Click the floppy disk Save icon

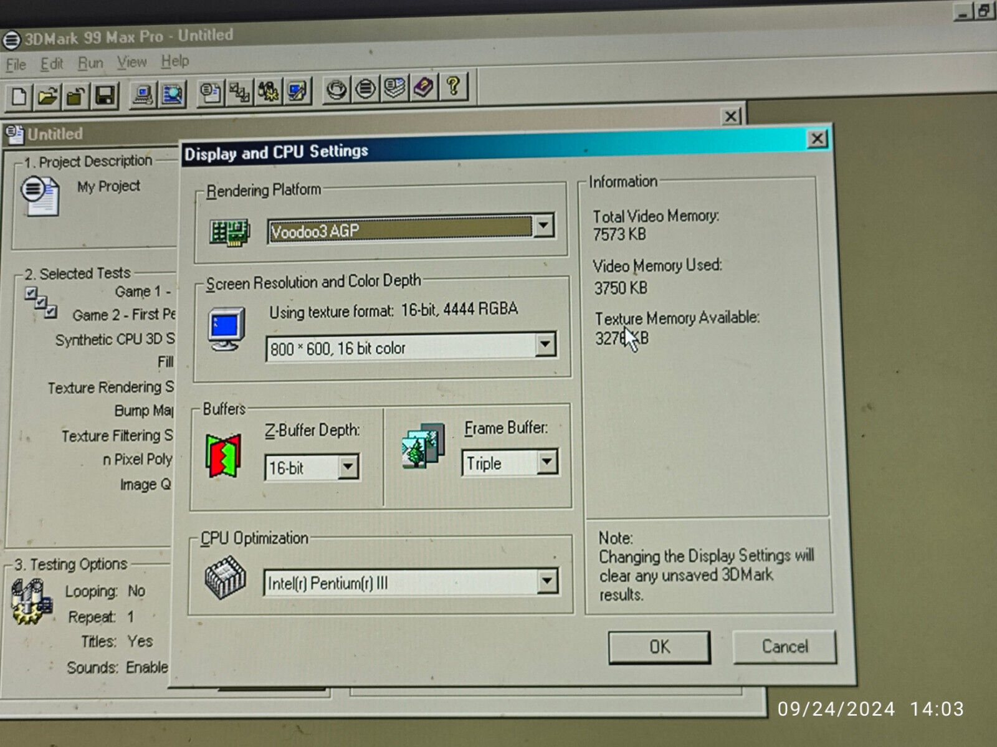[x=105, y=96]
